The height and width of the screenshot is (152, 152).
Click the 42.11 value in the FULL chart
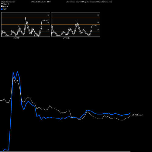tap(95, 26)
